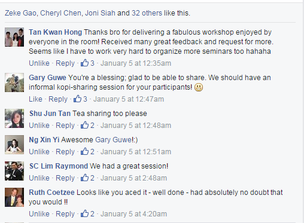Click Shu Jun Tan's profile photo
Viewport: 304px width, 223px height.
(x=14, y=118)
